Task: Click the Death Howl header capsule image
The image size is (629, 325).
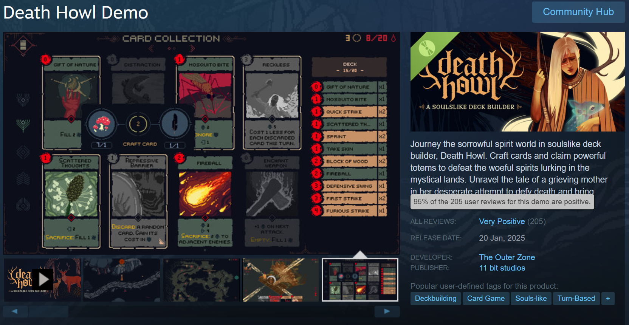Action: [517, 82]
